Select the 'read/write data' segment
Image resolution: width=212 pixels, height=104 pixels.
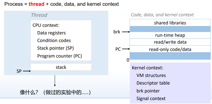170,42
